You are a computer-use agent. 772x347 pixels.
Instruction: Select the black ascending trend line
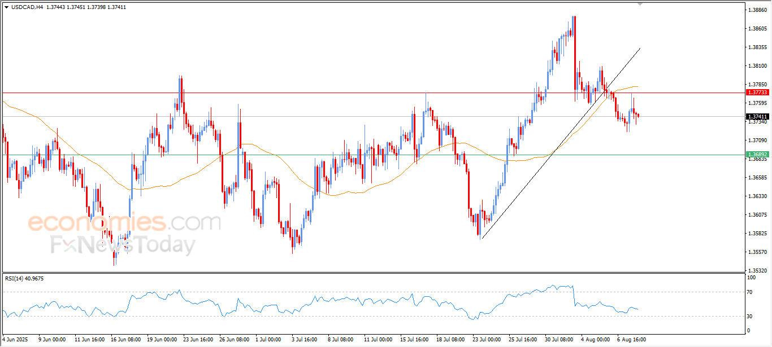tap(561, 144)
